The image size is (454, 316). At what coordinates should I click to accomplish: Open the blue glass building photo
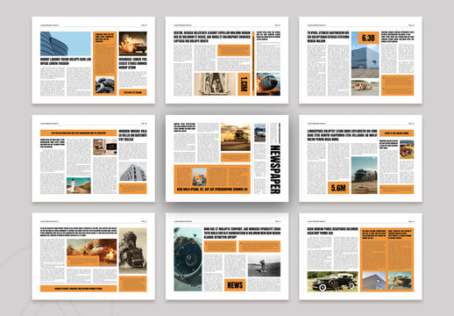click(x=66, y=44)
